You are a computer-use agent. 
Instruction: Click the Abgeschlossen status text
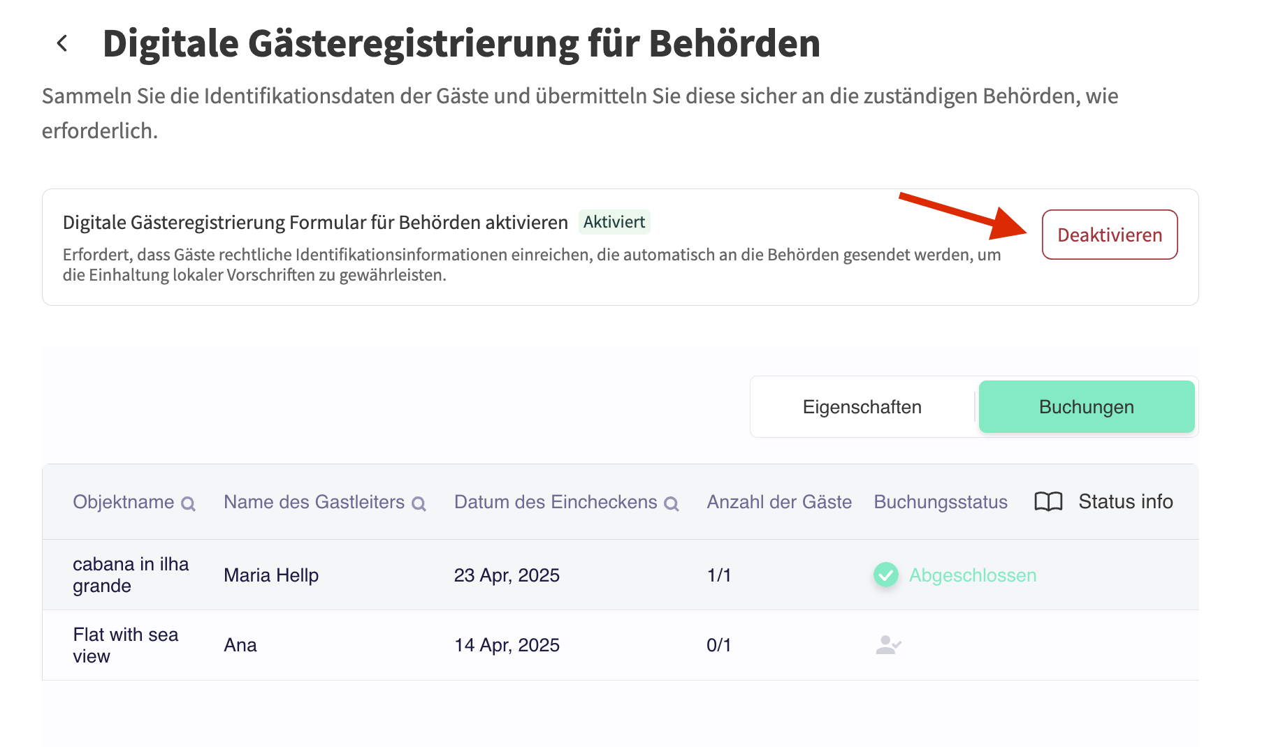[x=972, y=575]
